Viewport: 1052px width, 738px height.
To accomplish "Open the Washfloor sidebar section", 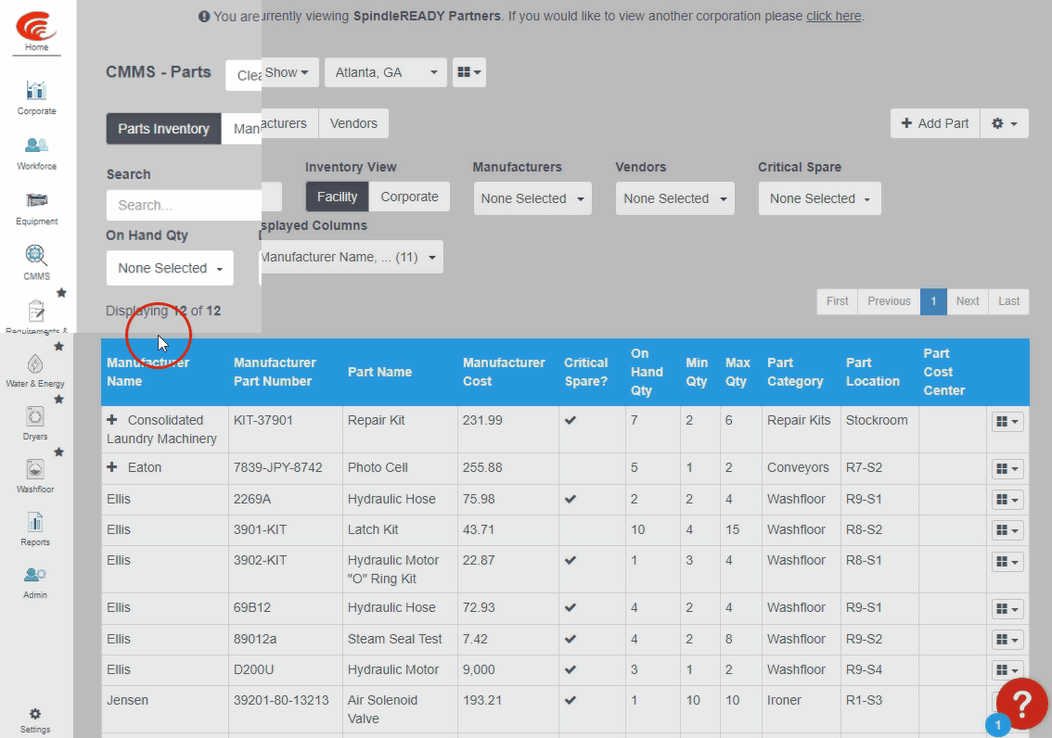I will 35,477.
